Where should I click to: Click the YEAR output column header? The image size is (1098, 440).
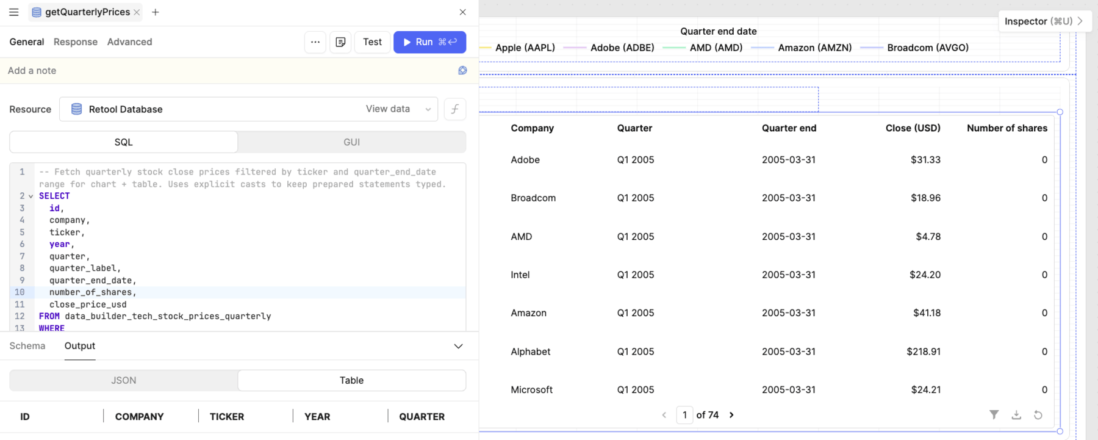(x=317, y=417)
